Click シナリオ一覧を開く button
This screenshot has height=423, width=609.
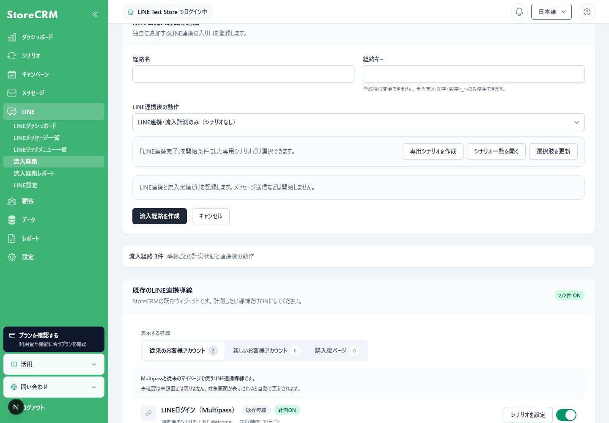pos(497,151)
